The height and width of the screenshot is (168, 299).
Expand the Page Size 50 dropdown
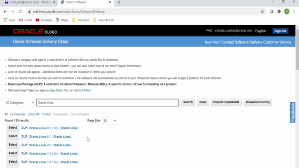[109, 120]
